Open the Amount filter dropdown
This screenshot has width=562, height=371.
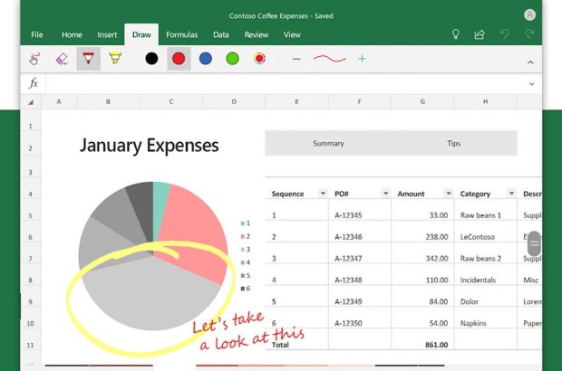tap(449, 194)
